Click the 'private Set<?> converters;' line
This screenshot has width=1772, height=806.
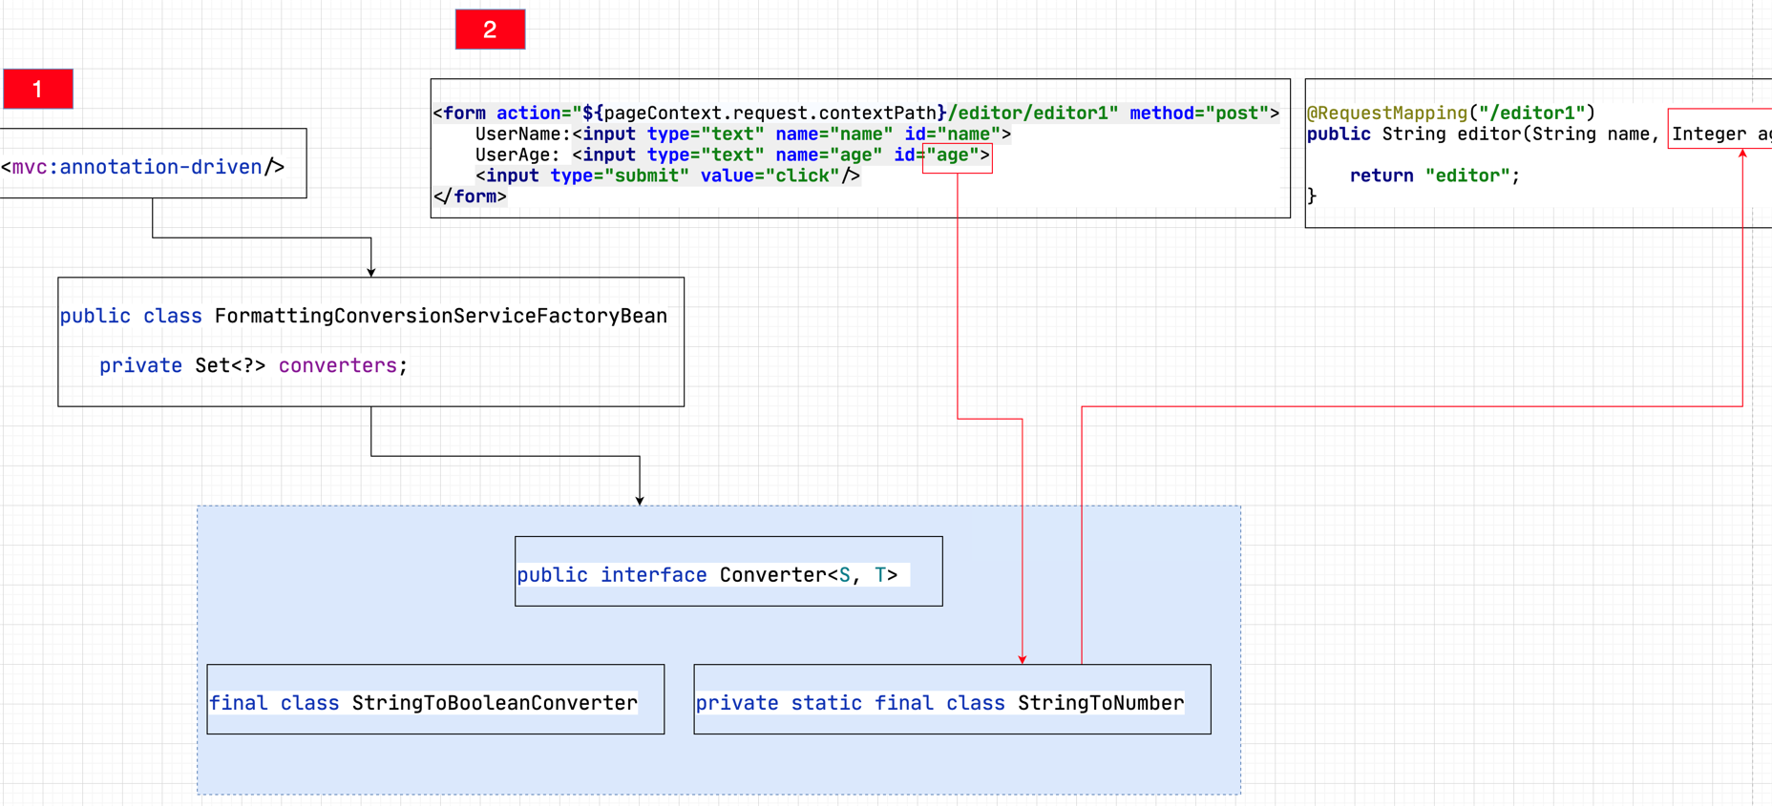coord(253,365)
